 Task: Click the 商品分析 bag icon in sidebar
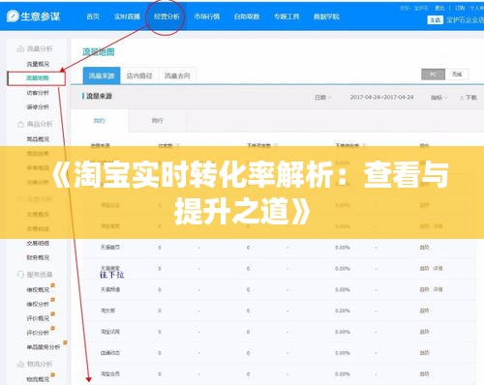(x=20, y=124)
